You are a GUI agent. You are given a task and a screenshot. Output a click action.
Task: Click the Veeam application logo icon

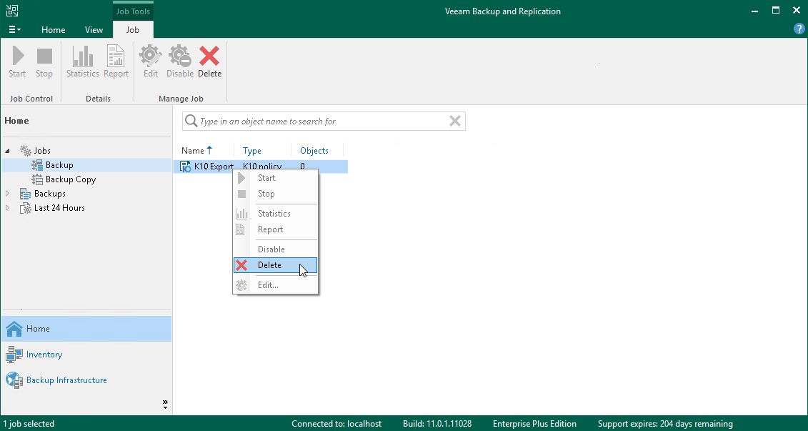click(12, 10)
